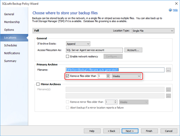Browse for the primary archive filename
Screen dimensions: 180x136
[x=168, y=70]
